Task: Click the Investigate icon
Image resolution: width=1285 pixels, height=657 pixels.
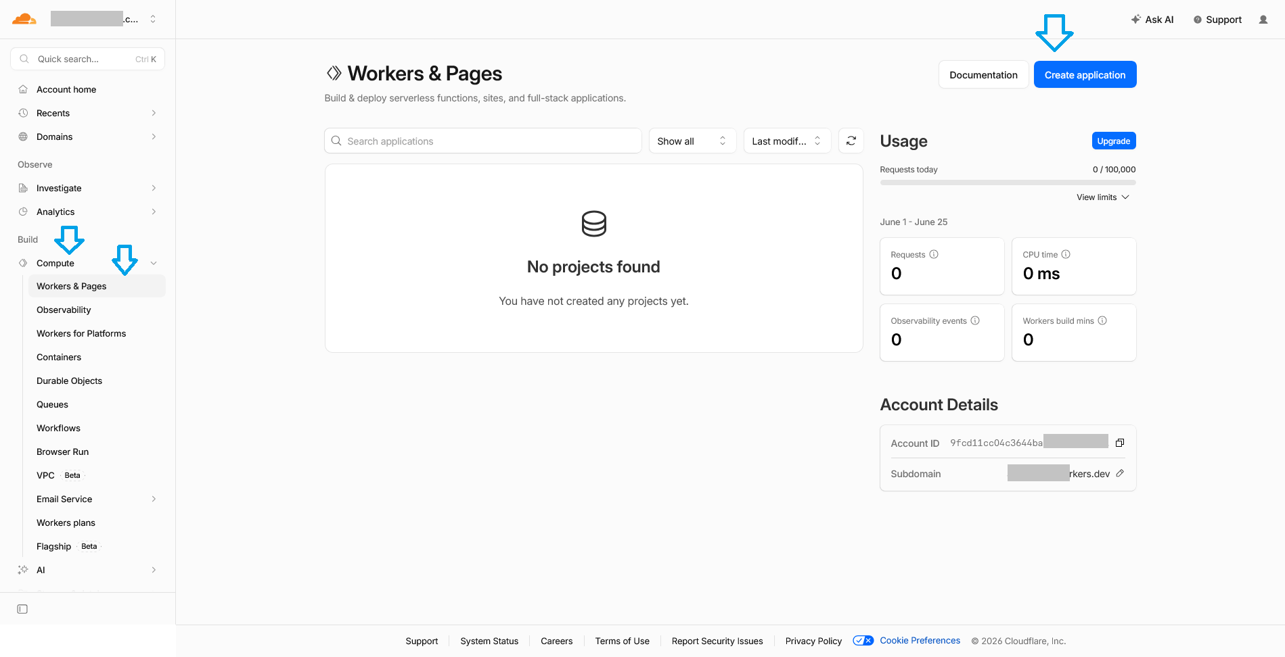Action: pyautogui.click(x=23, y=188)
